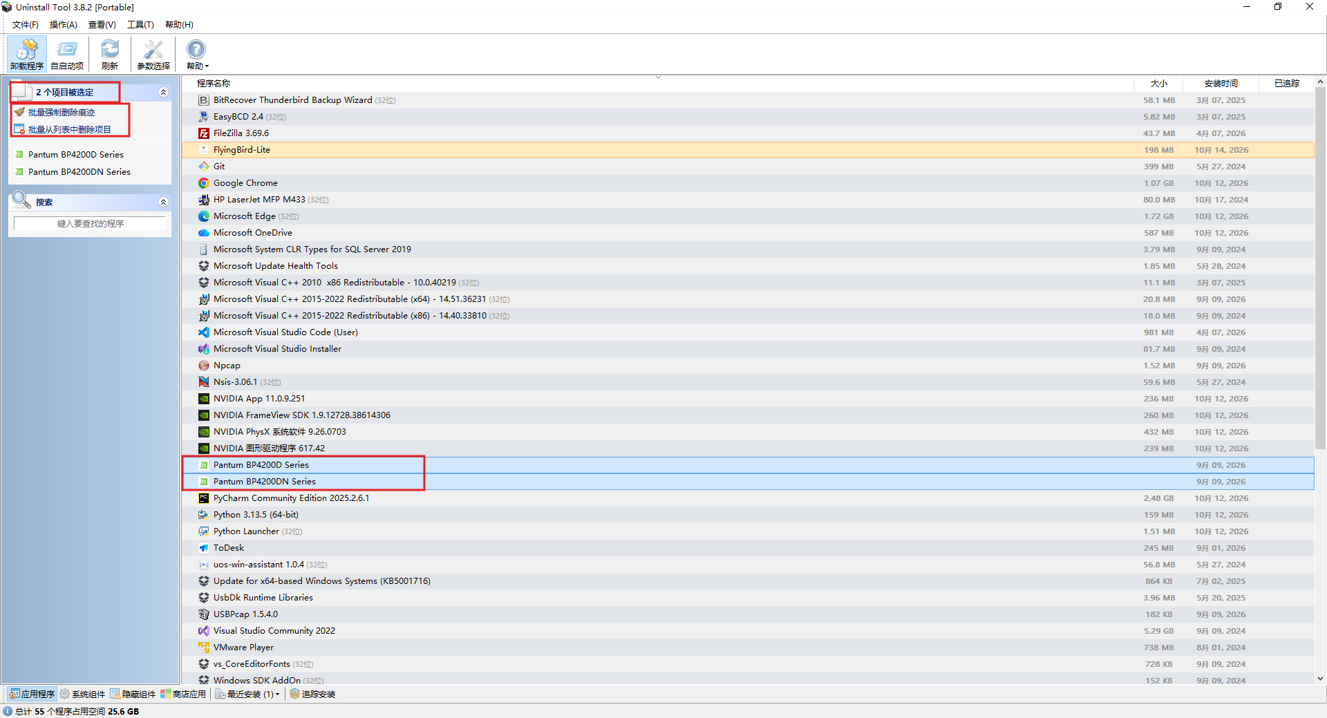Open the 文件(F) menu
The height and width of the screenshot is (718, 1327).
pos(26,25)
